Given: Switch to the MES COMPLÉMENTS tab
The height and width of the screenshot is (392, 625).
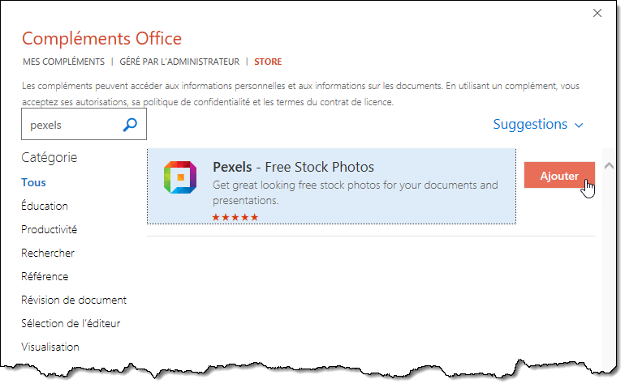Looking at the screenshot, I should point(63,62).
